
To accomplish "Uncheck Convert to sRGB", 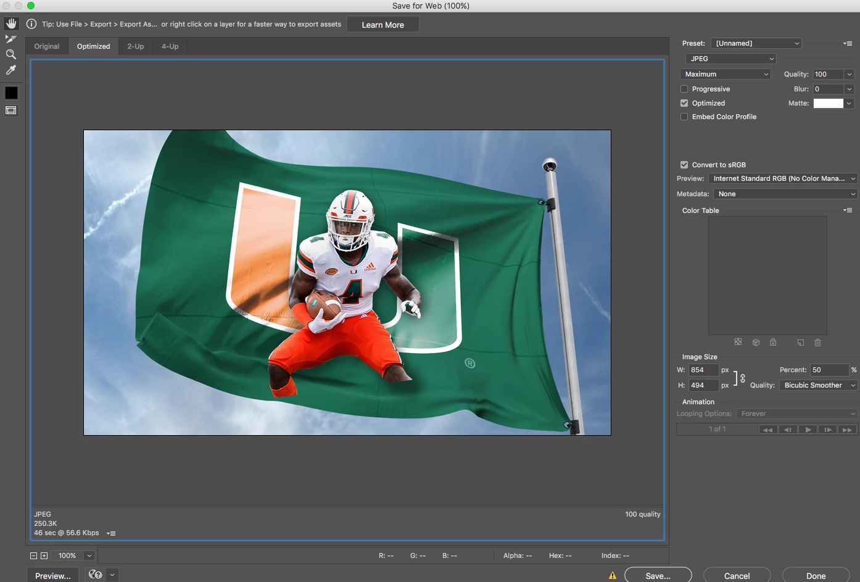I will tap(684, 165).
